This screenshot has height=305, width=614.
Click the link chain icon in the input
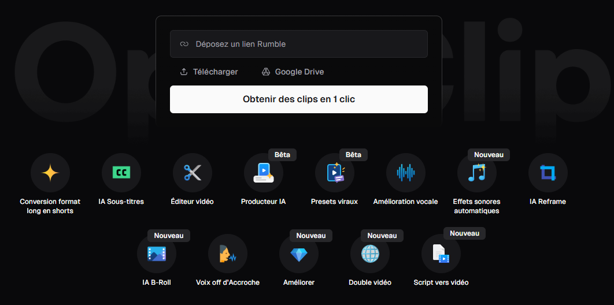184,44
